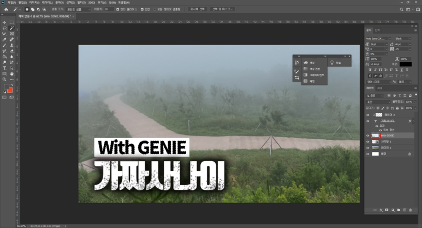422x228 pixels.
Task: Open the 편집 menu
Action: [22, 2]
